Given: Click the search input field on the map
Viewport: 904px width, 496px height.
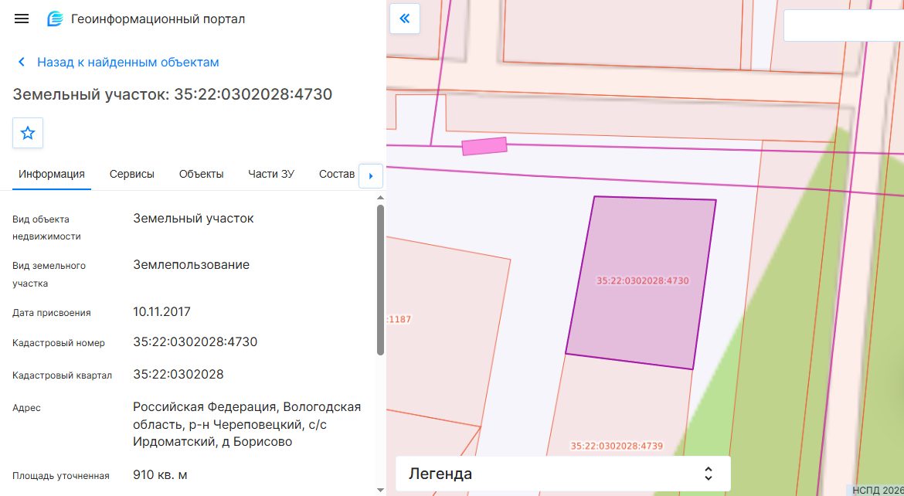Looking at the screenshot, I should pyautogui.click(x=844, y=25).
